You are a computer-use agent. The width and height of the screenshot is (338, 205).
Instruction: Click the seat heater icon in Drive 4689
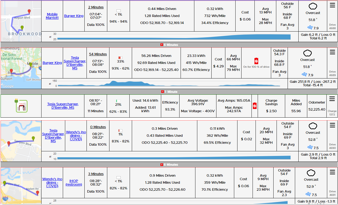[256, 61]
